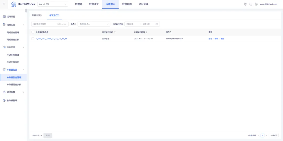Open the test_ai_002 project dropdown

pyautogui.click(x=53, y=4)
